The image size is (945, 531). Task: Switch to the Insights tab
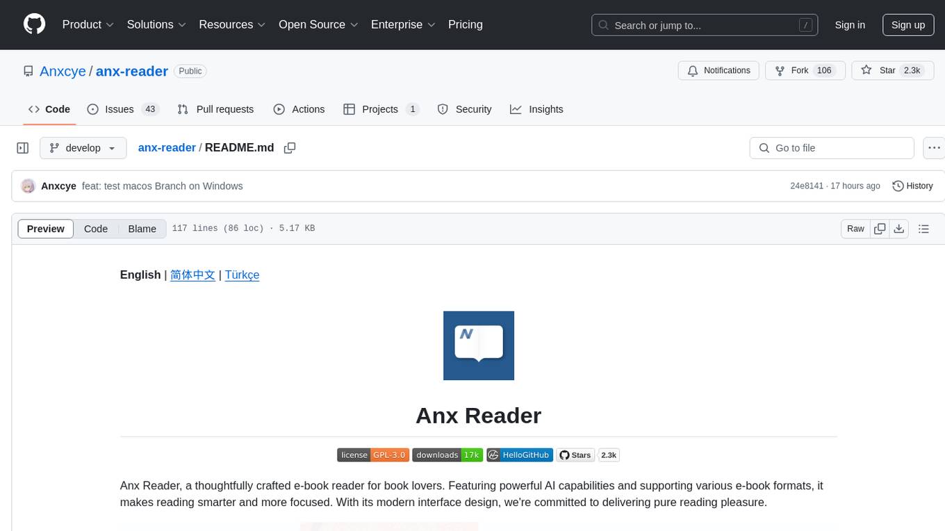point(536,109)
